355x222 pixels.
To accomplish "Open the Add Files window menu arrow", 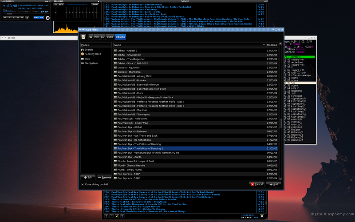I will point(80,30).
